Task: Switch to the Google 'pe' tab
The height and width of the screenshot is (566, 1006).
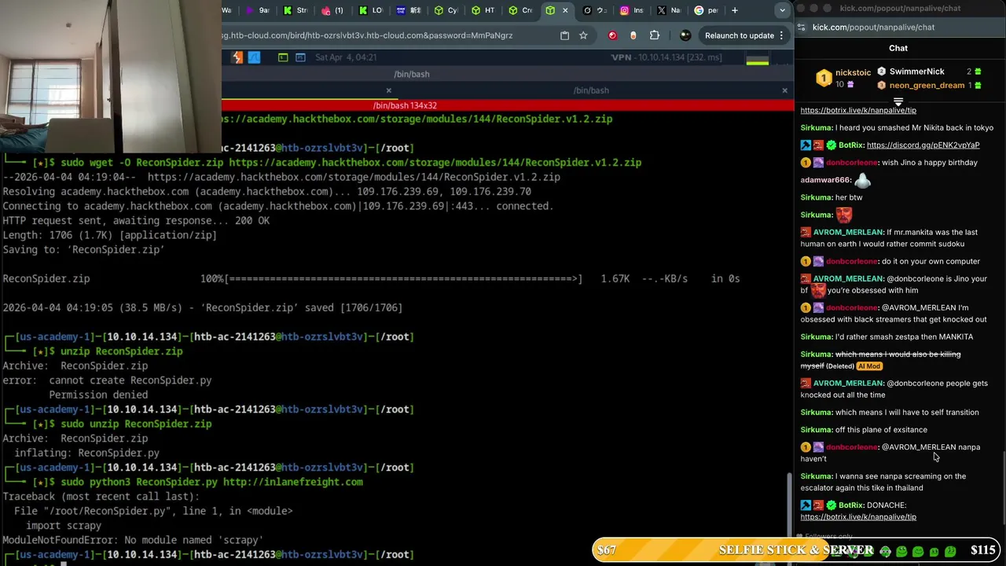Action: [x=706, y=10]
